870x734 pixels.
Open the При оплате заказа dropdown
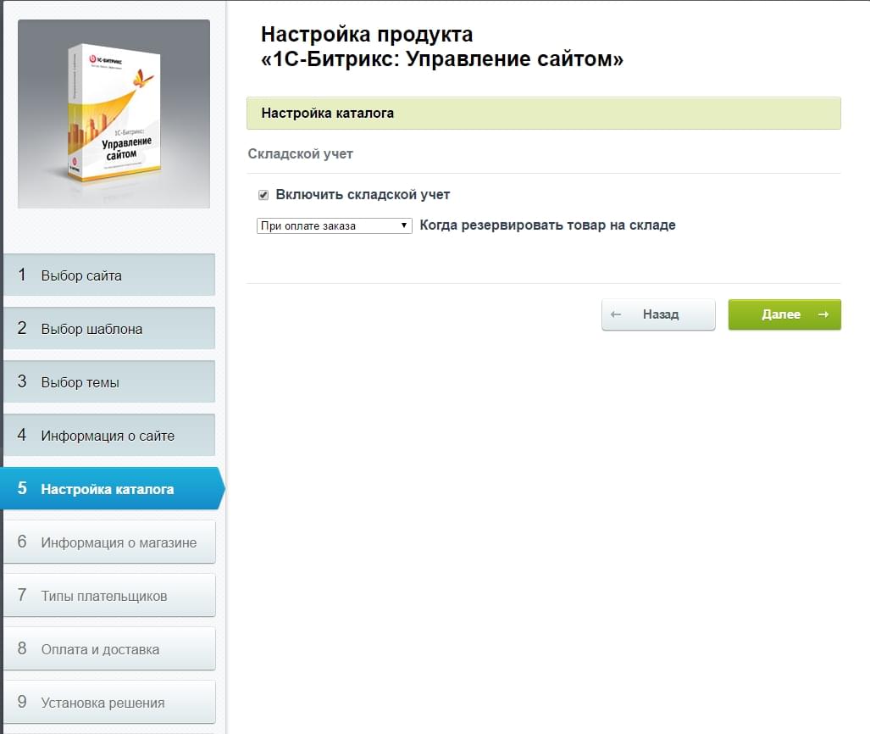334,225
